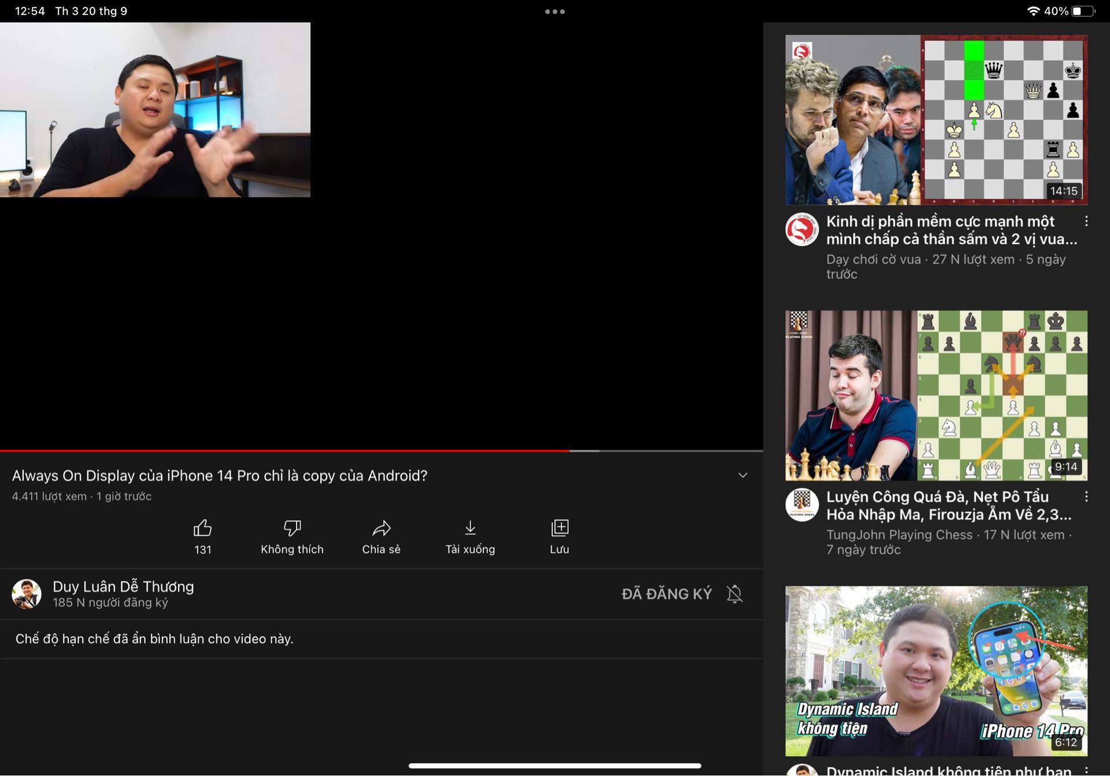The image size is (1110, 776).
Task: Open Dạy chơi cờ vua channel avatar
Action: (802, 229)
